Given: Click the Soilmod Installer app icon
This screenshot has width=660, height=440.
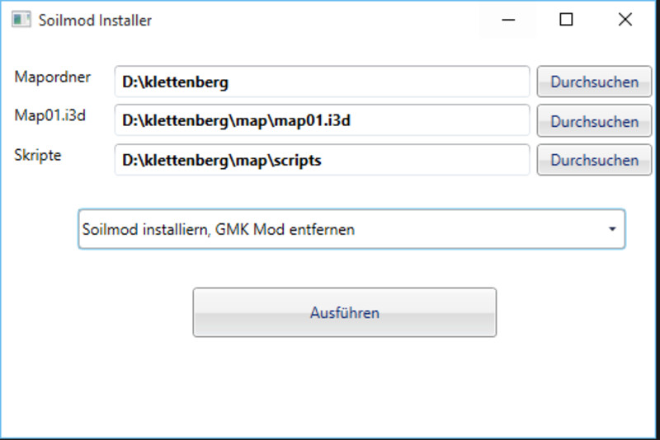Looking at the screenshot, I should pyautogui.click(x=21, y=21).
